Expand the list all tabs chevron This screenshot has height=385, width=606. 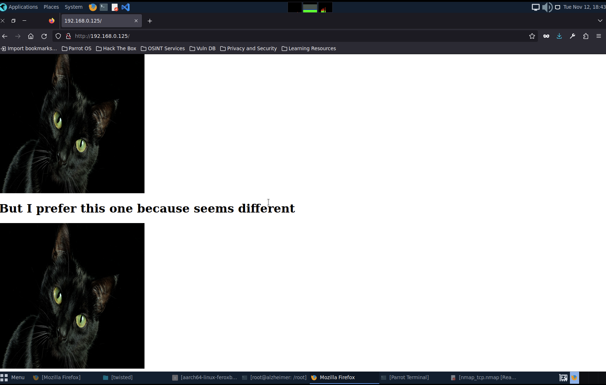click(600, 21)
